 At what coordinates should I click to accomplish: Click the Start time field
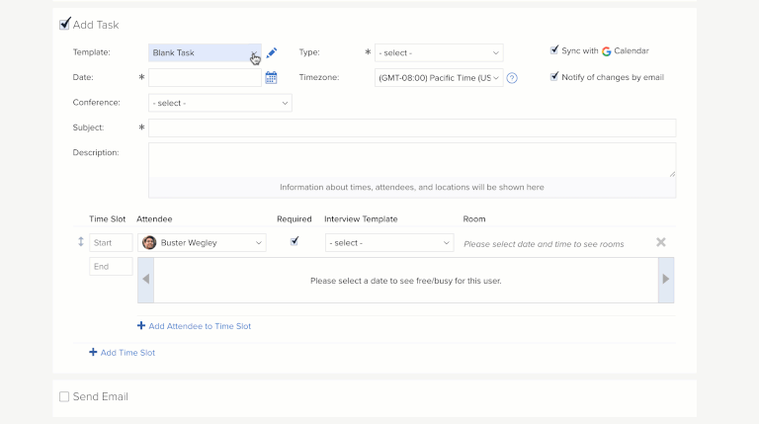coord(111,242)
